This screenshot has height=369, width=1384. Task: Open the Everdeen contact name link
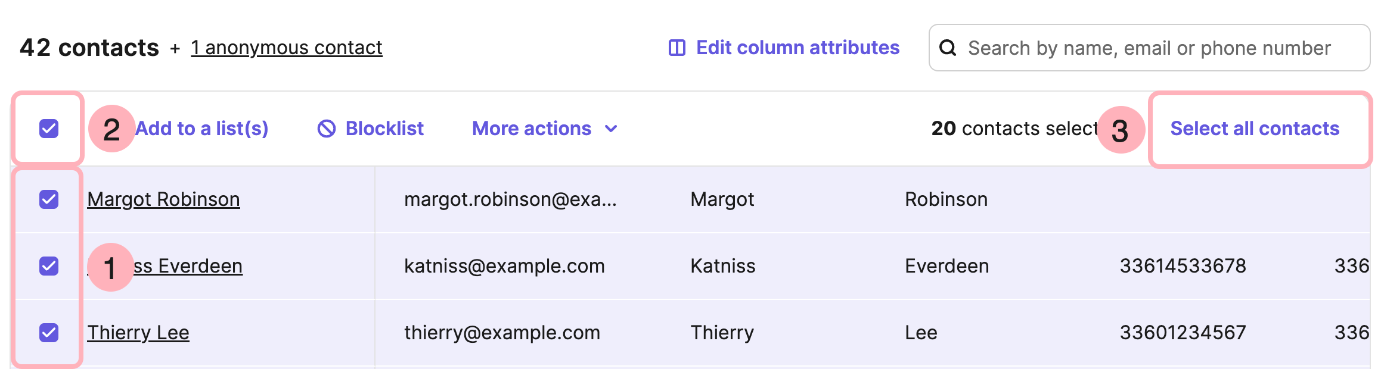pyautogui.click(x=191, y=266)
